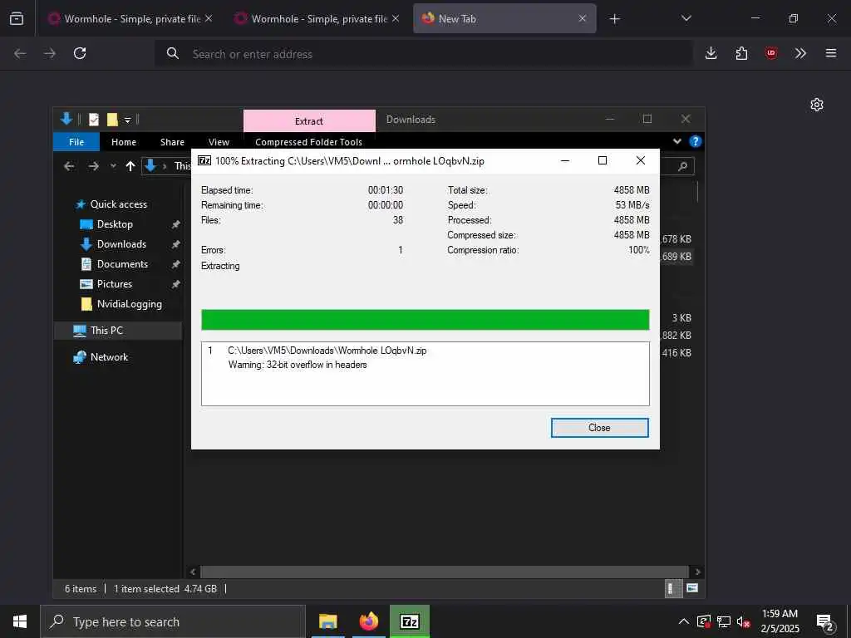Click the green extraction progress bar
Screen dimensions: 851x638
425,320
